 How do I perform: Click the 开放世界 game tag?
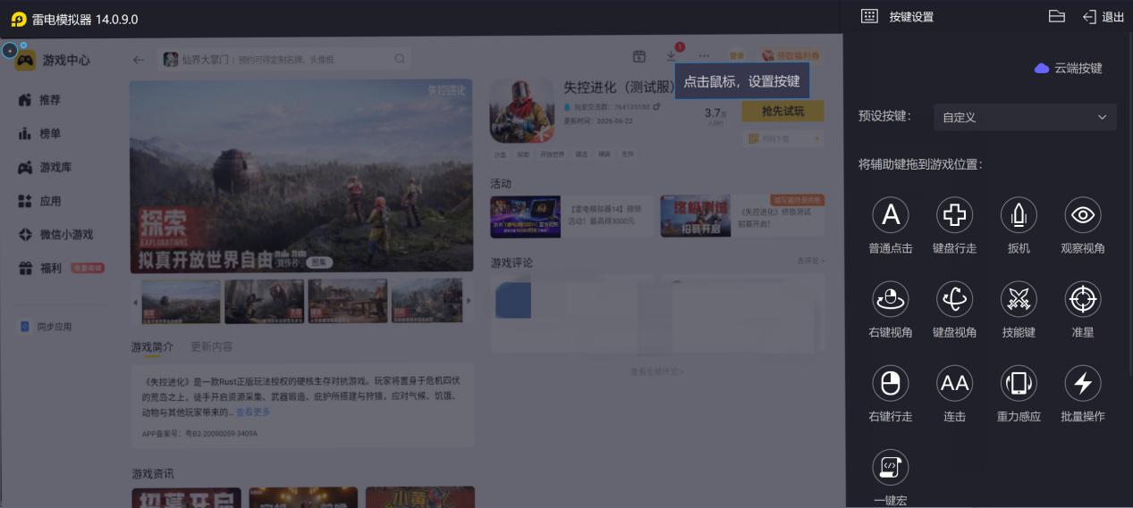pyautogui.click(x=553, y=154)
